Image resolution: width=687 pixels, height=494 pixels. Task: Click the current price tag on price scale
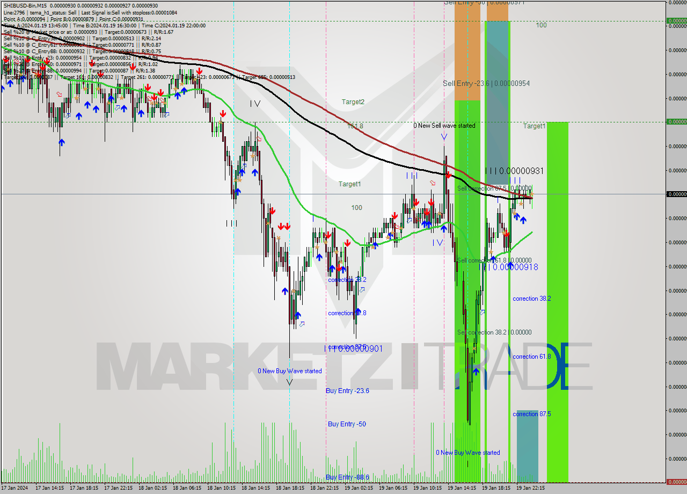pyautogui.click(x=676, y=194)
